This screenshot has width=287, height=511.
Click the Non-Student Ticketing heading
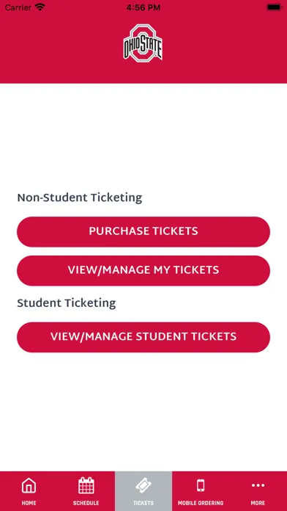click(x=80, y=197)
